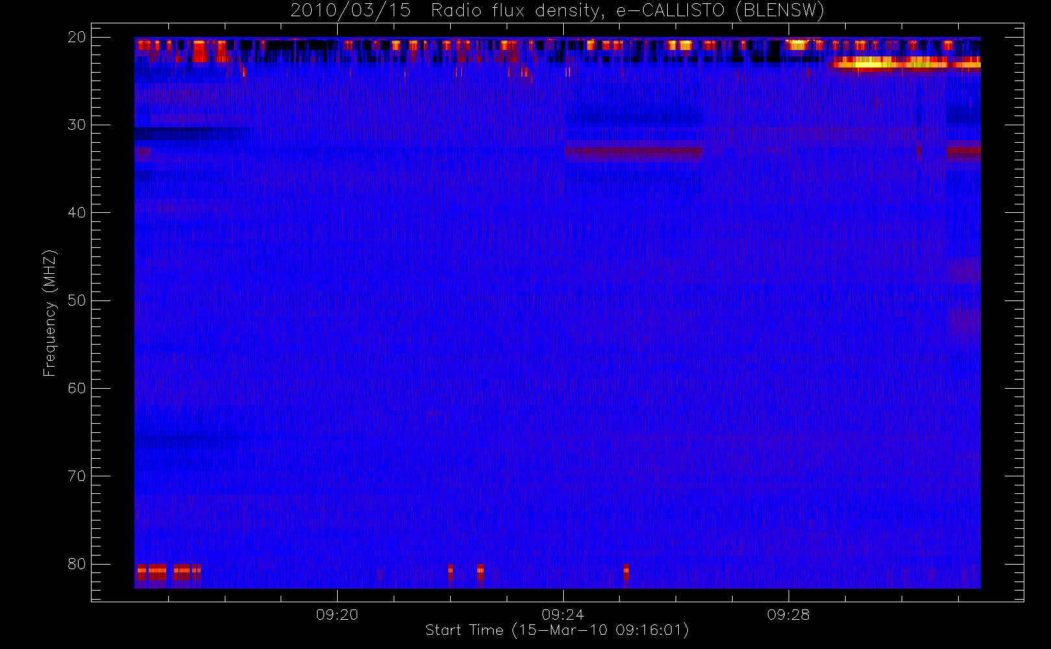The image size is (1051, 649).
Task: Click the "Start Time (15-Mar-10 09:16:01)" label
Action: point(557,630)
